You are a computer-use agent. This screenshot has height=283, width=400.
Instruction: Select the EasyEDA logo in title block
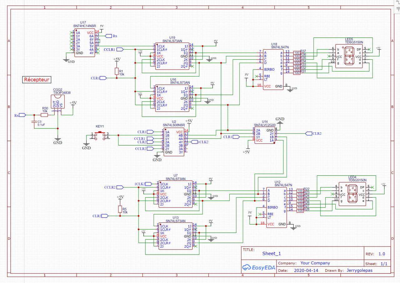[258, 267]
